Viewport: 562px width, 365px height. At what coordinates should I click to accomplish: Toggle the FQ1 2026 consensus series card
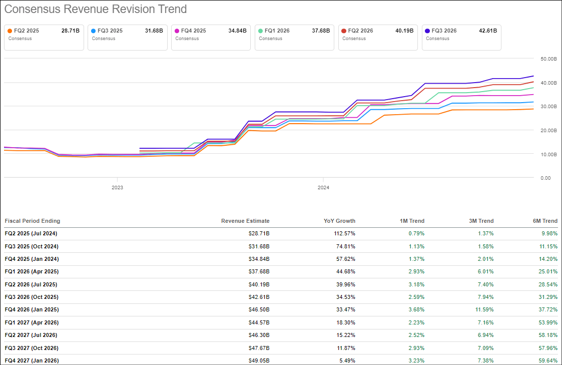click(x=294, y=37)
